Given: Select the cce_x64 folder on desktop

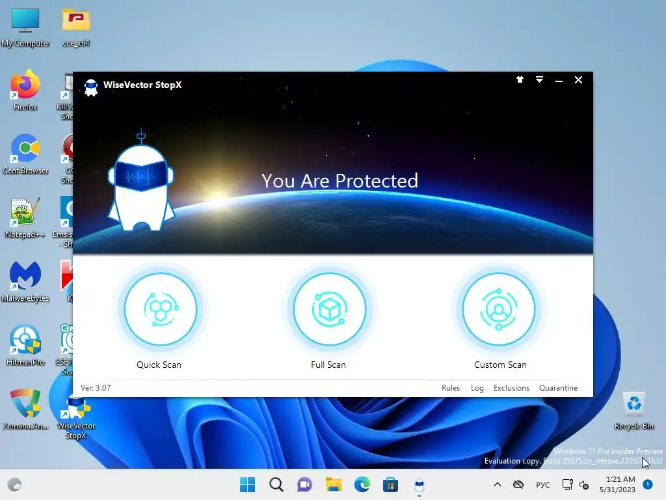Looking at the screenshot, I should [x=76, y=27].
